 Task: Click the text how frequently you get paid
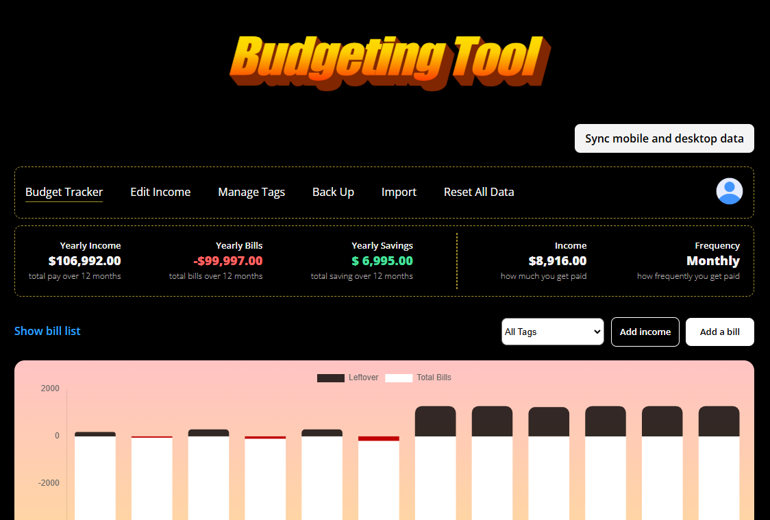coord(688,276)
